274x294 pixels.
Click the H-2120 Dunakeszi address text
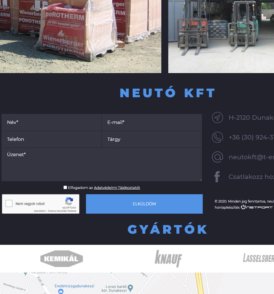tap(251, 118)
